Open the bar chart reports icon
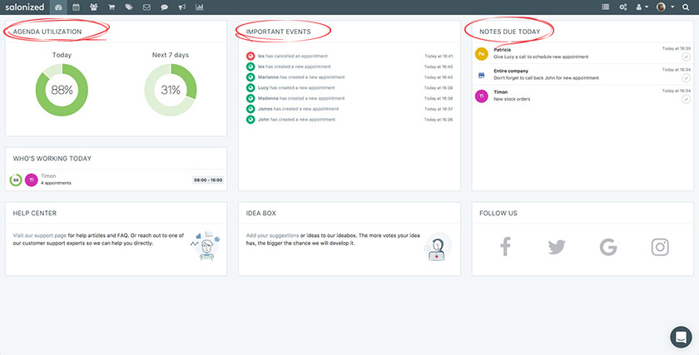The image size is (699, 355). click(200, 7)
